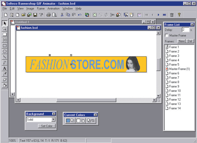
Task: Open the Animation menu
Action: pos(54,9)
